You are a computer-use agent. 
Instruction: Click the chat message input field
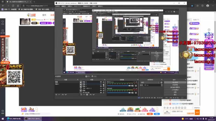coord(183,112)
